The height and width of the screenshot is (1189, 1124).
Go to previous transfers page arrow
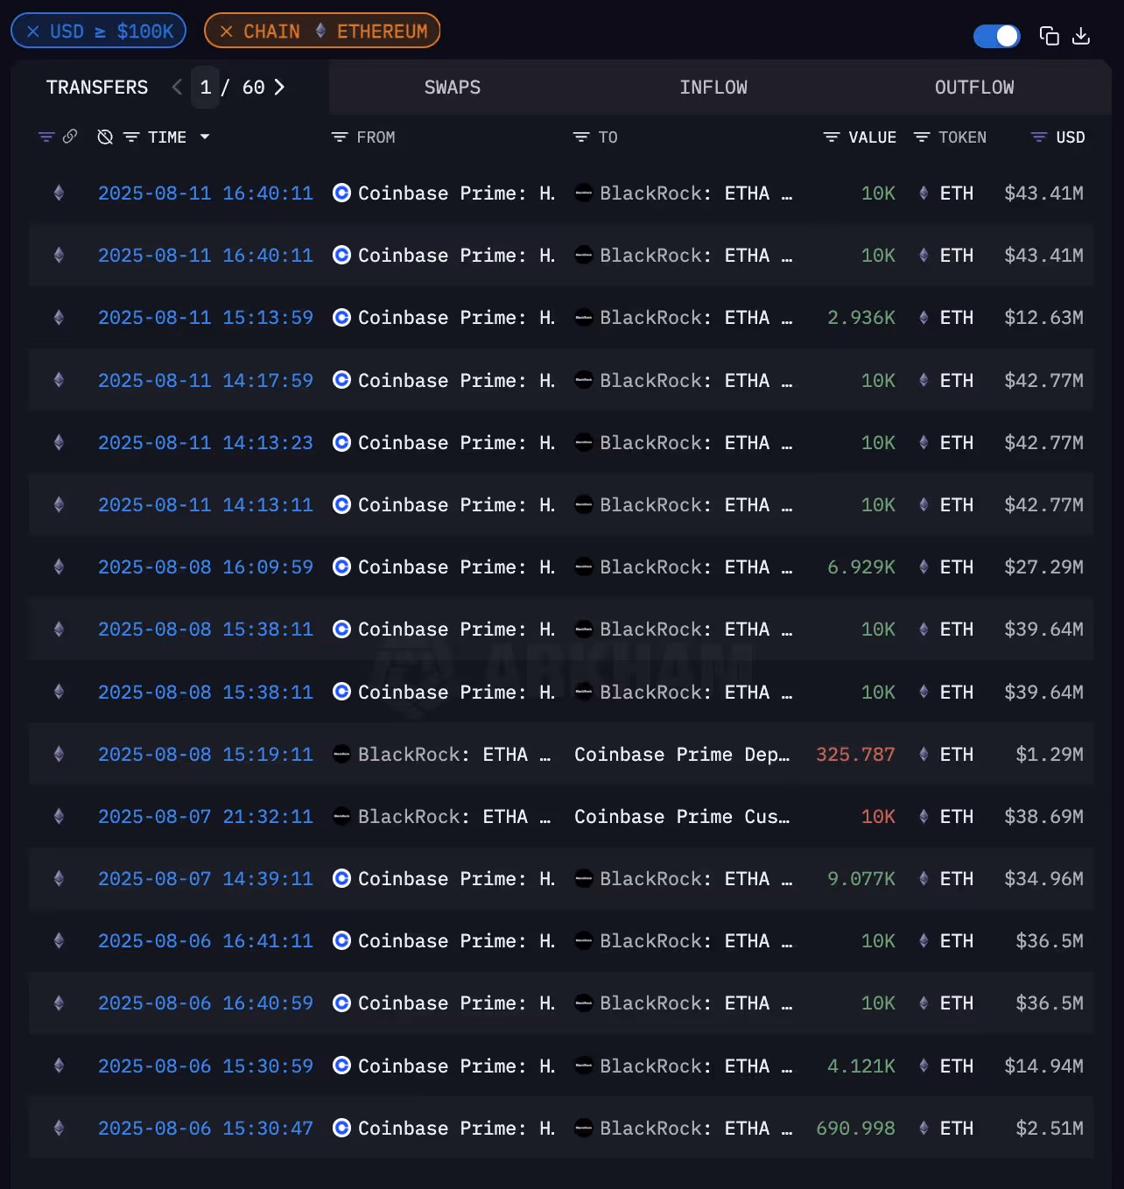(x=177, y=87)
